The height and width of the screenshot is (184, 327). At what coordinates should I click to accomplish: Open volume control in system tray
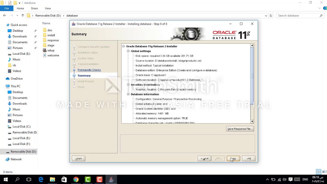[x=285, y=180]
